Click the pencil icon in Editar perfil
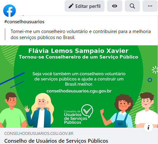The image size is (158, 144). [x=71, y=6]
